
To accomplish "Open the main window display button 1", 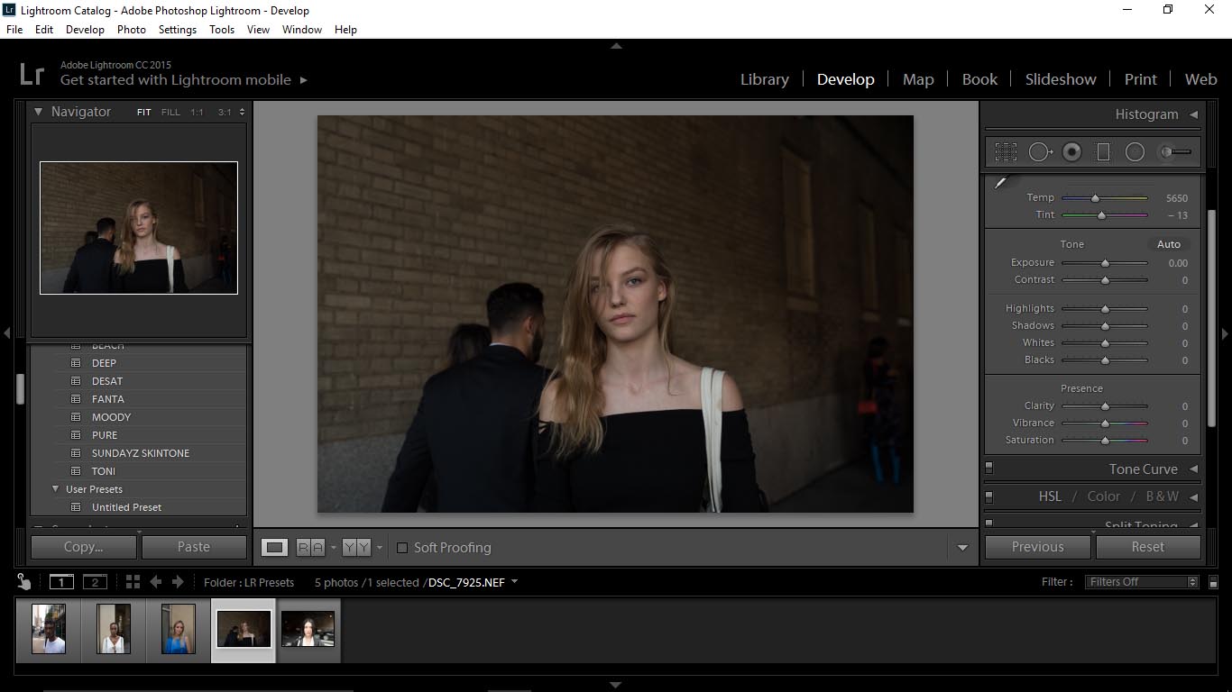I will tap(61, 582).
